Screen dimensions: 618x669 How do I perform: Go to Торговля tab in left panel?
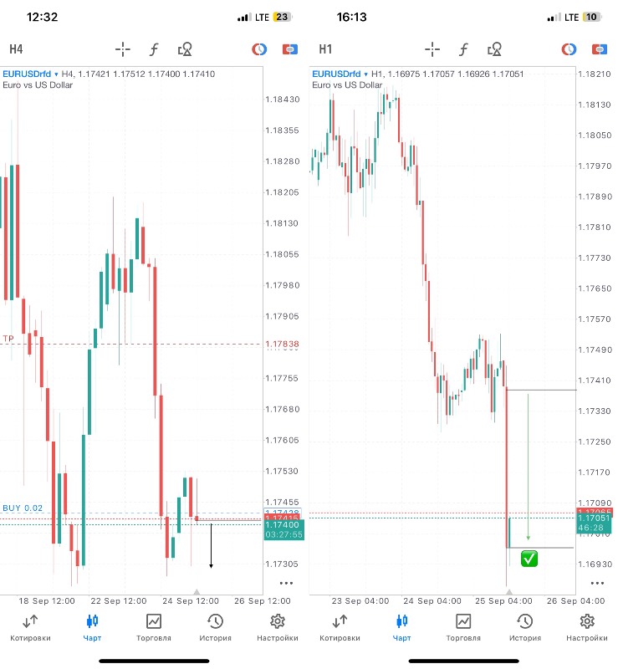point(154,627)
